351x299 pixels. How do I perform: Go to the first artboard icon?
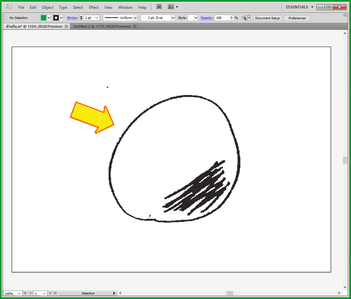pyautogui.click(x=25, y=293)
